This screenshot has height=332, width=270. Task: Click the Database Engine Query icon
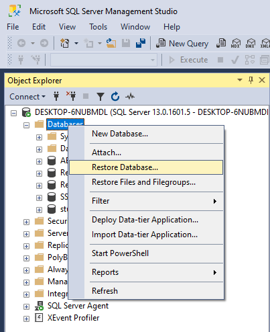coord(221,43)
